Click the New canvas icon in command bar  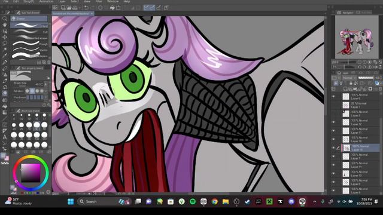[63, 8]
